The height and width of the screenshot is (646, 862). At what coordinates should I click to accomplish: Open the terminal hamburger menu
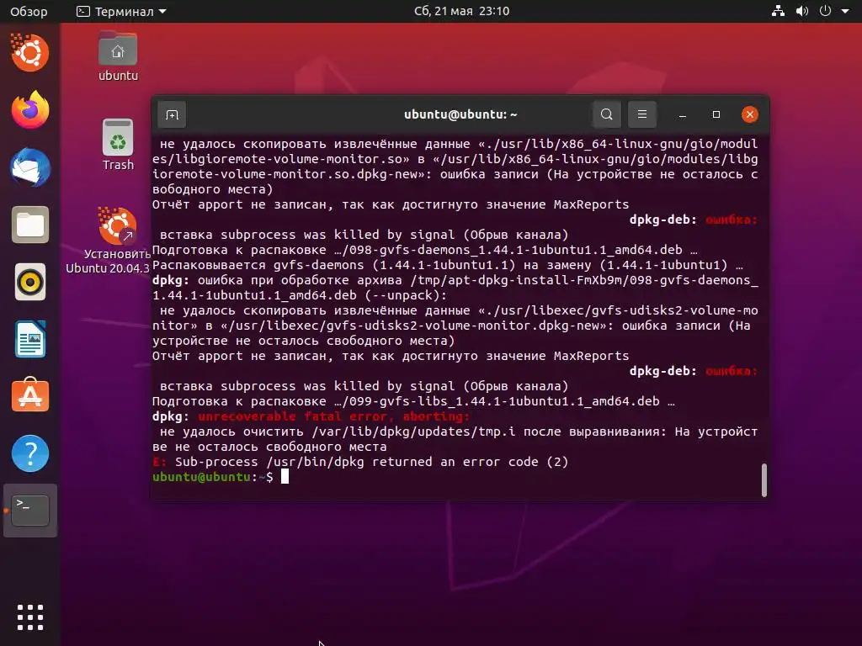point(641,114)
